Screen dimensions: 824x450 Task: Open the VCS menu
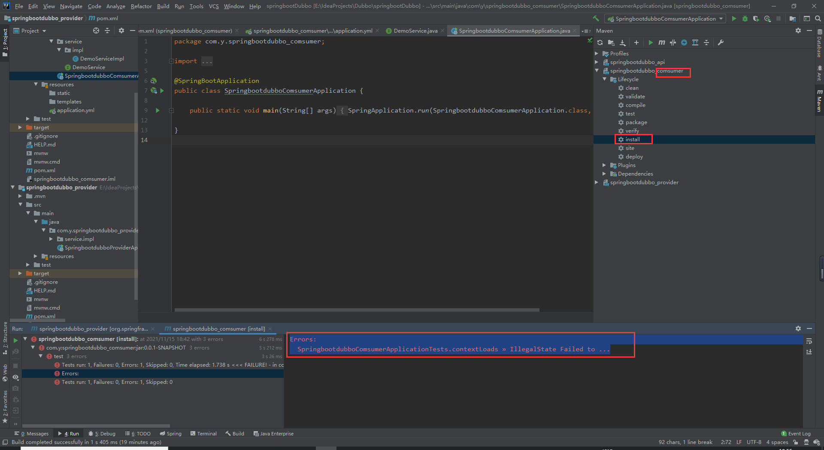pos(214,6)
